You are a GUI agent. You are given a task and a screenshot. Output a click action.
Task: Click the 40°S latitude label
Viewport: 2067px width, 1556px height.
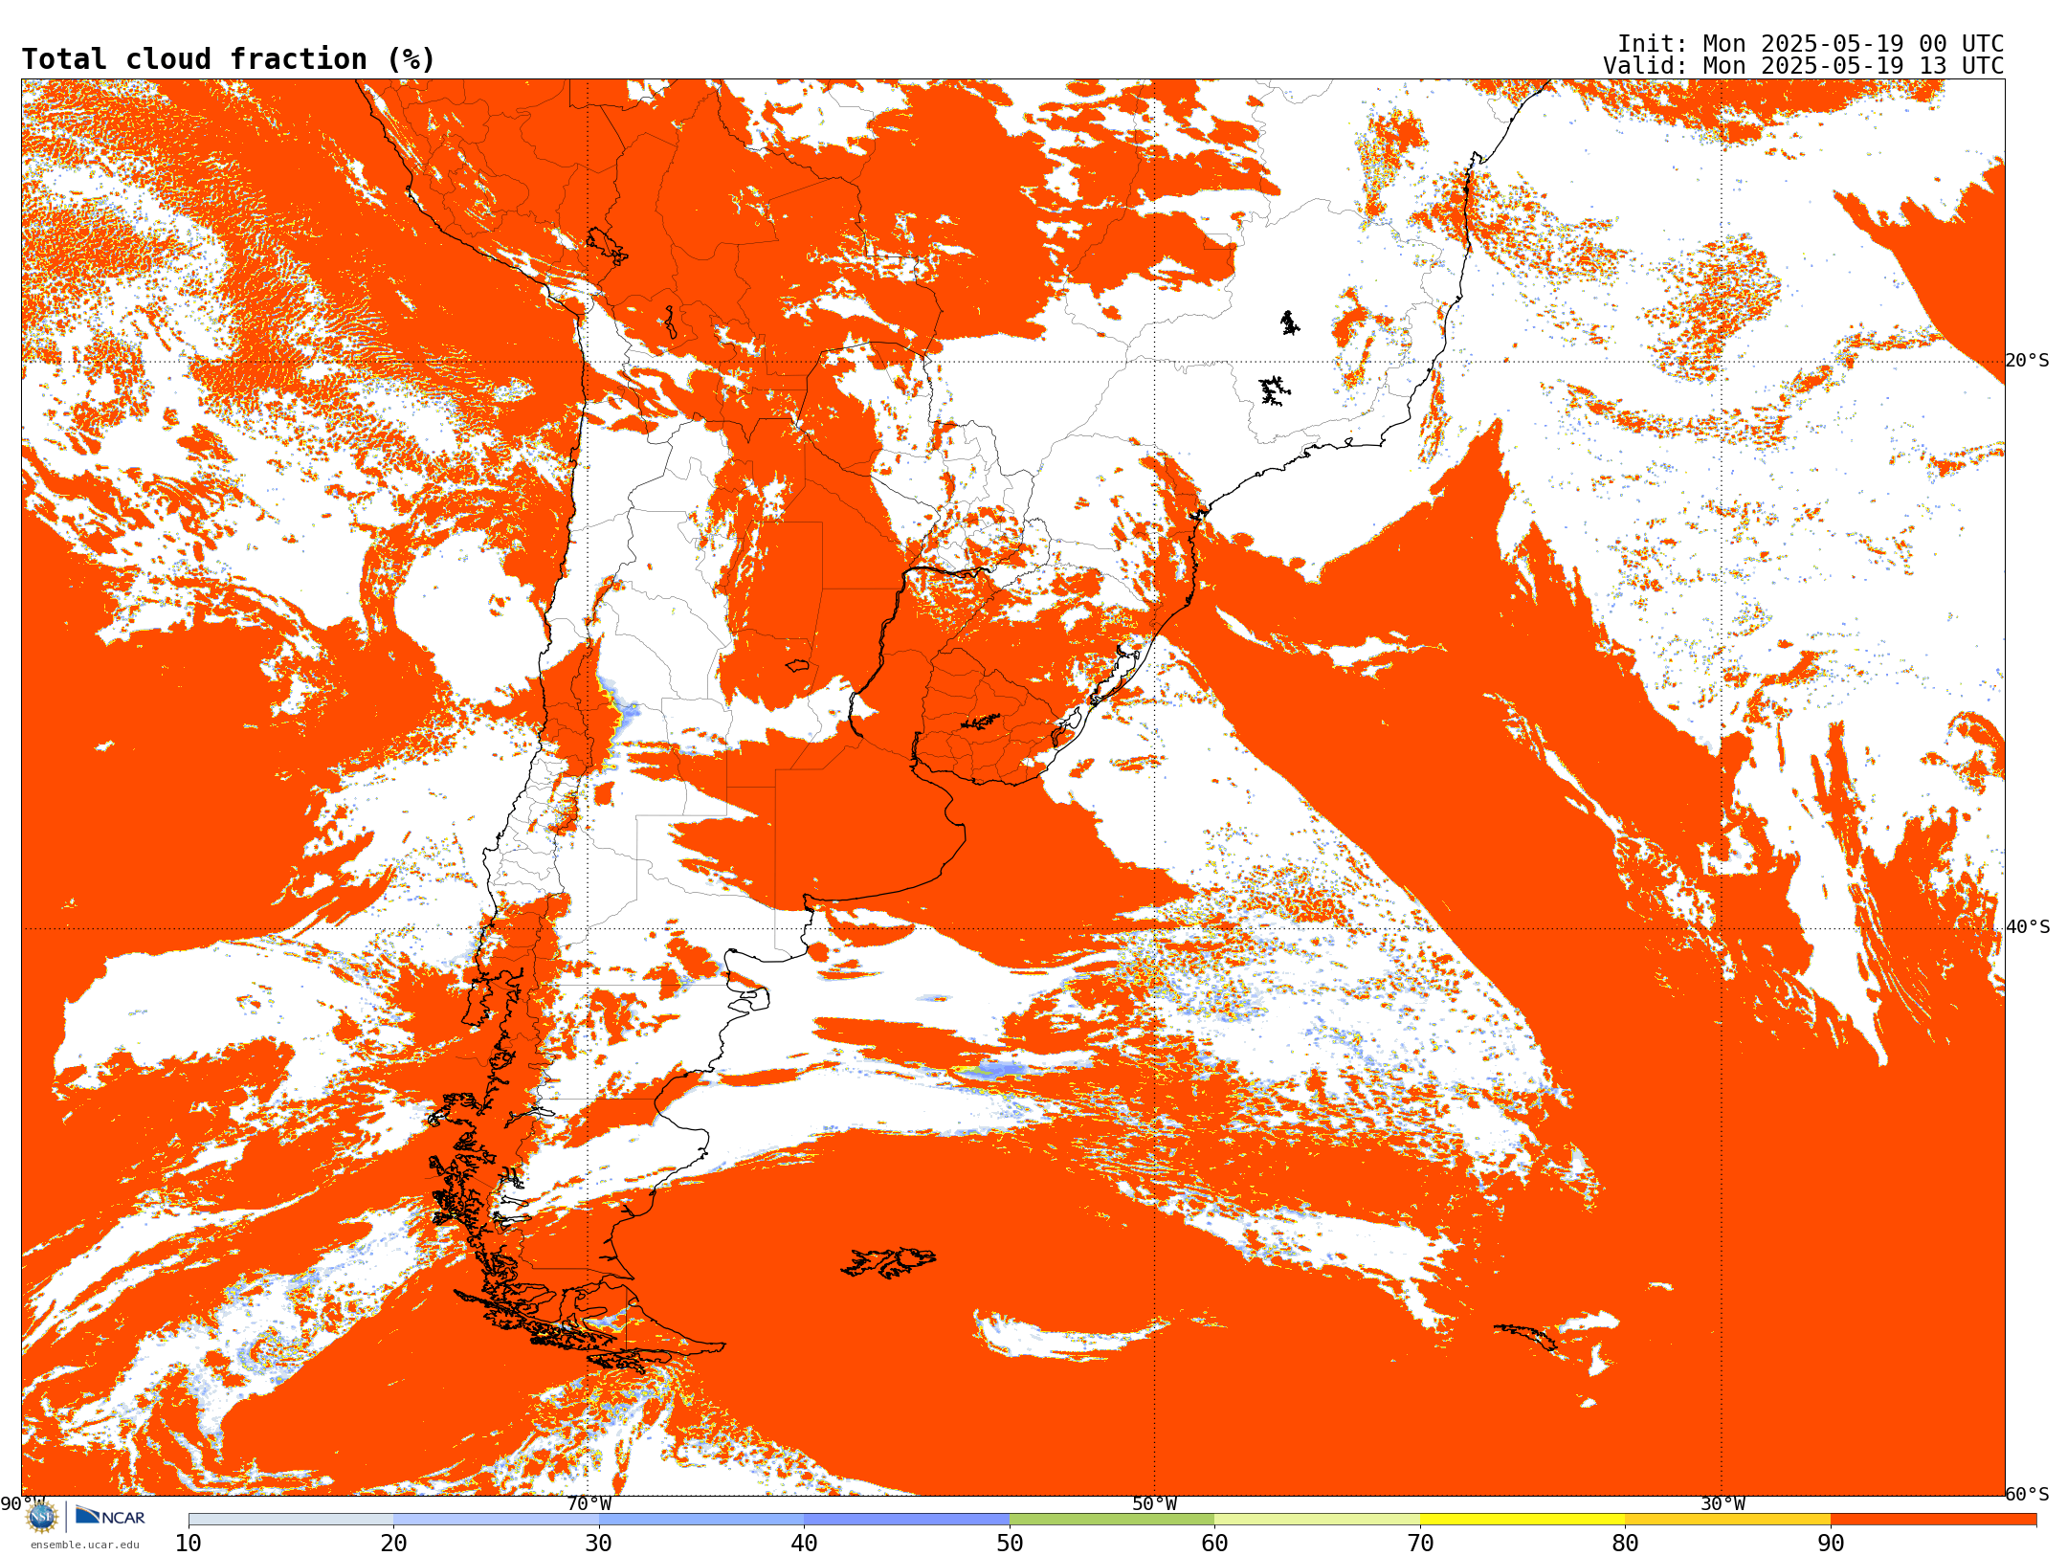click(2028, 927)
